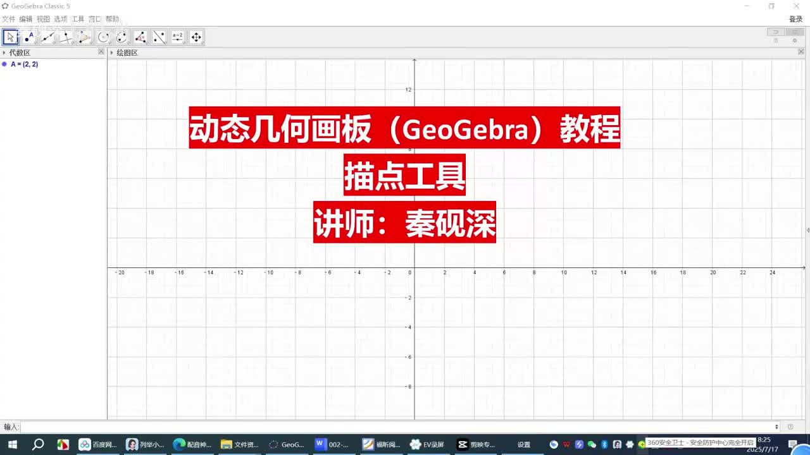Select the Perpendicular line tool
This screenshot has height=455, width=810.
coord(66,37)
